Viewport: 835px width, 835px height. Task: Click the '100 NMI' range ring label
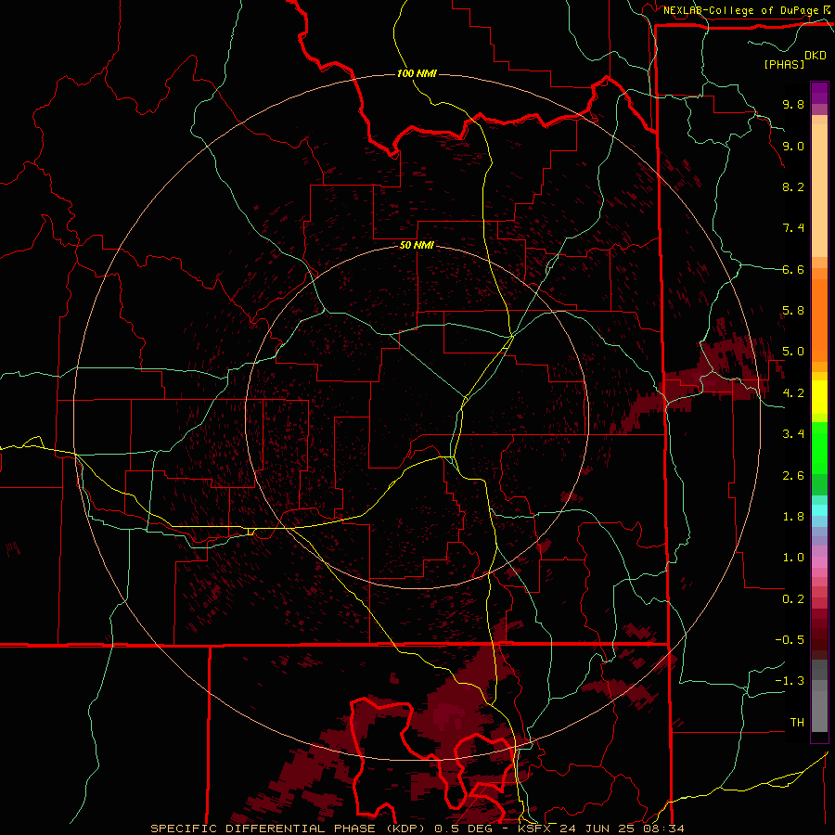point(417,73)
